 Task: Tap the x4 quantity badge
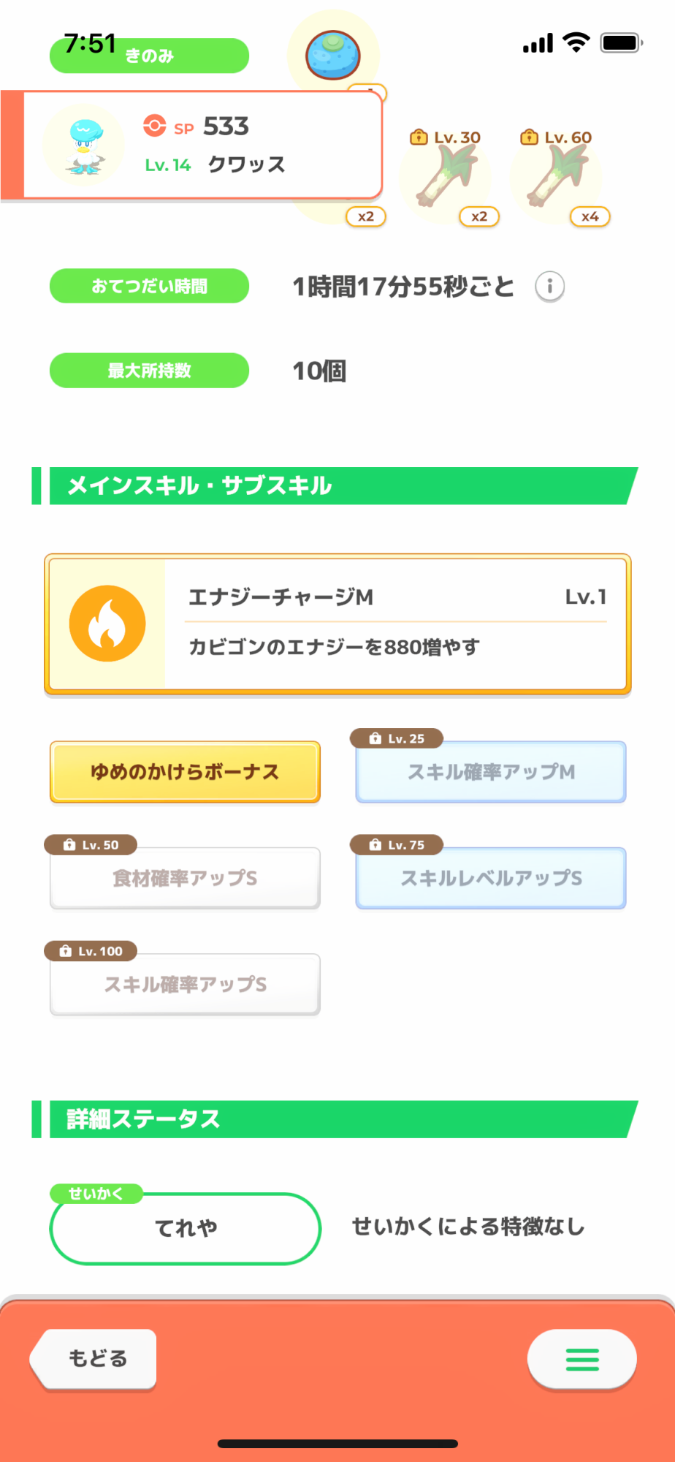pyautogui.click(x=590, y=216)
